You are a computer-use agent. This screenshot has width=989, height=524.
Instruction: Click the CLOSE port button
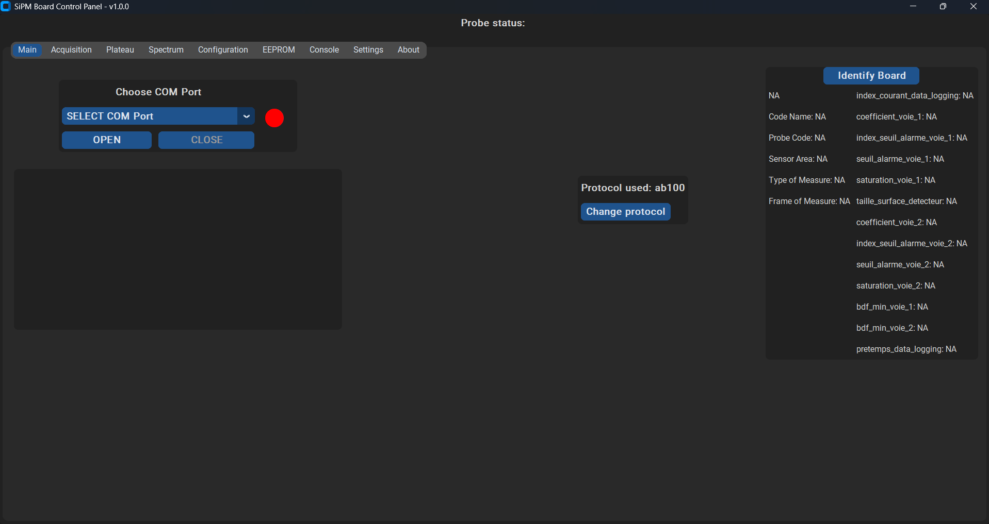206,140
